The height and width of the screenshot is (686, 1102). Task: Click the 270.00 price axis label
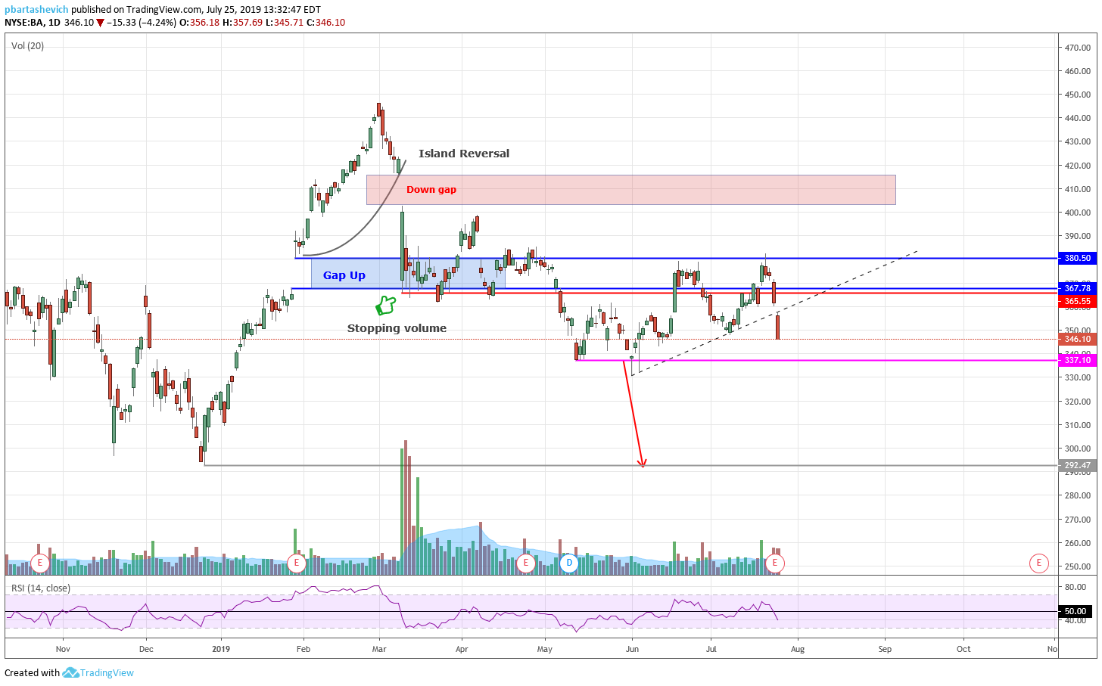click(x=1078, y=520)
